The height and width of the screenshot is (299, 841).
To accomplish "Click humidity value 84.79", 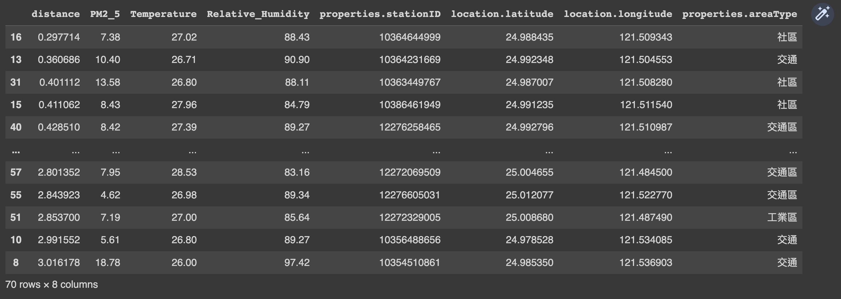I will point(297,105).
